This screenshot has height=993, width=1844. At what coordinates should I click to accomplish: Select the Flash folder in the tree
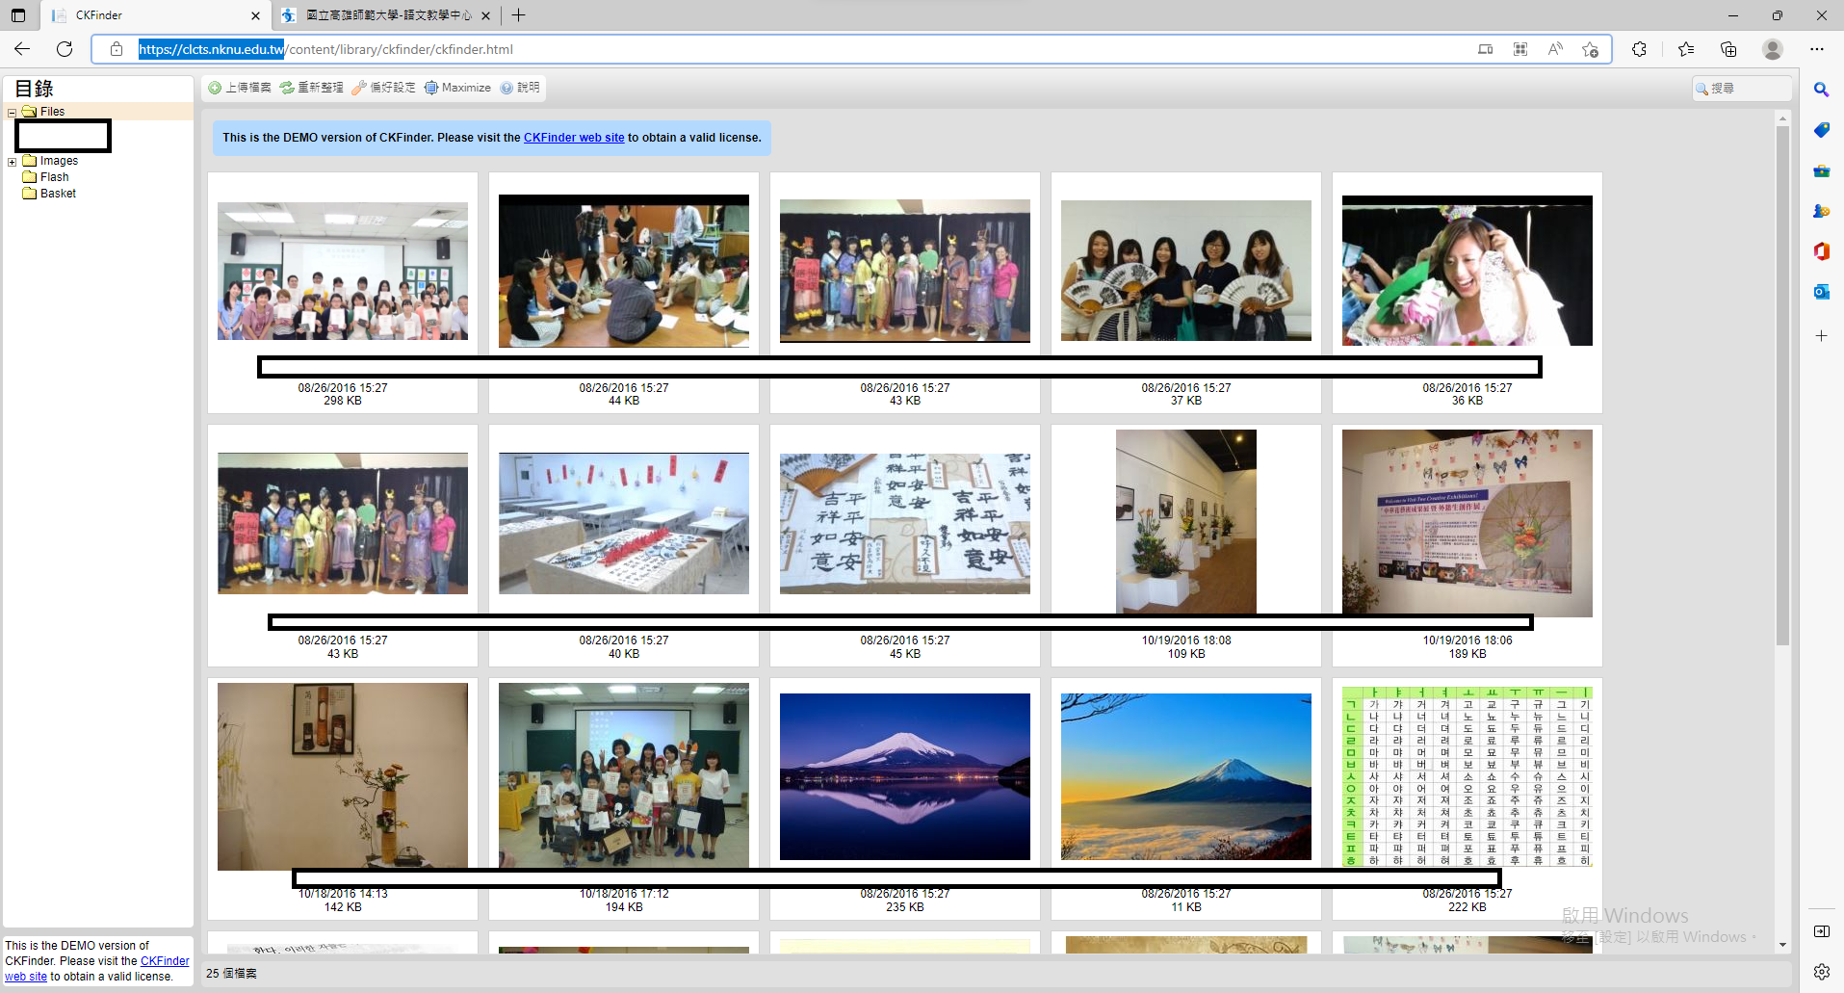(x=54, y=177)
